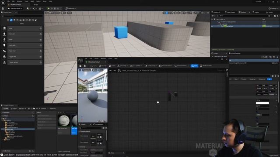Open the add content quick menu icon
Viewport: 280px width, 157px height.
[28, 8]
